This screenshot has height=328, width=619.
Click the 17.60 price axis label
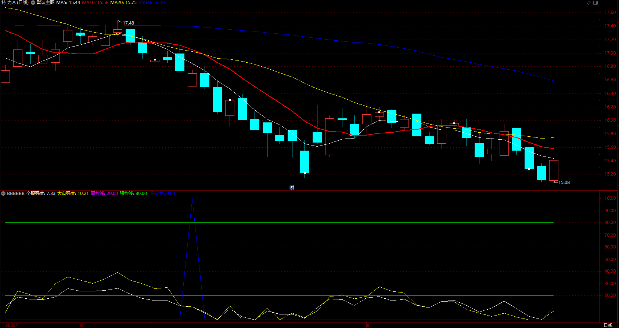(x=610, y=12)
